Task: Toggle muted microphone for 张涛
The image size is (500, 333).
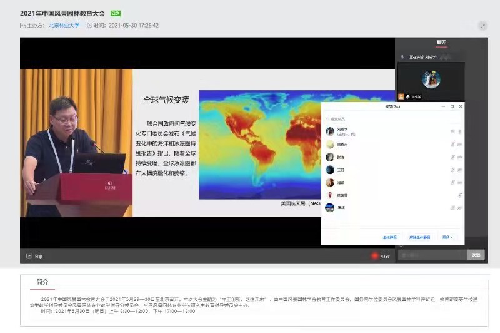Action: pyautogui.click(x=452, y=157)
